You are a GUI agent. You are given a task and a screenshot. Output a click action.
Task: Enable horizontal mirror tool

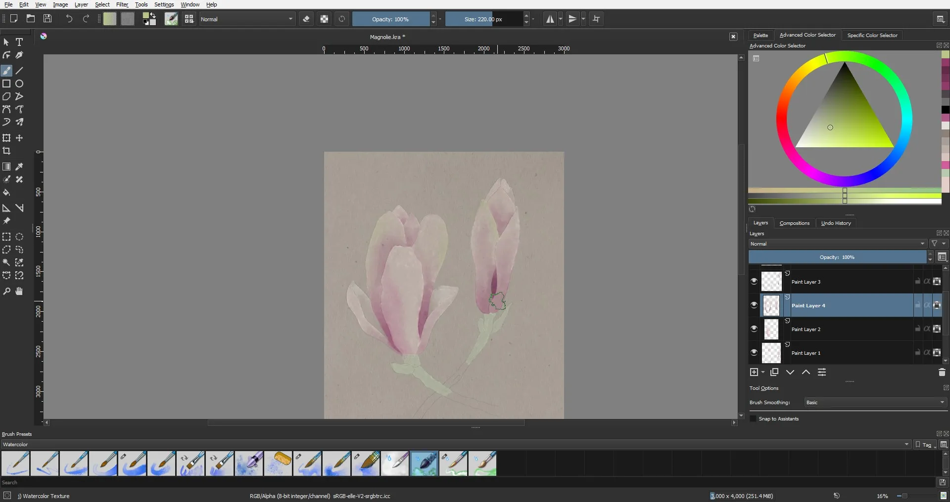click(x=550, y=19)
